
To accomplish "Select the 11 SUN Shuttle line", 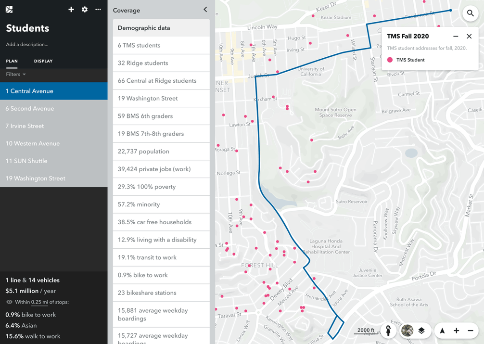I will click(x=54, y=161).
